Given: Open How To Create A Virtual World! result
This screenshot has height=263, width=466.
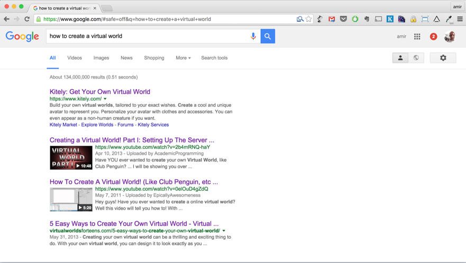Looking at the screenshot, I should click(134, 182).
